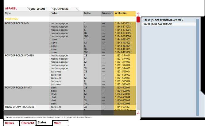This screenshot has width=205, height=126.
Task: Select 42796 | KIDS ALL TERRAIN entry
Action: (x=158, y=24)
